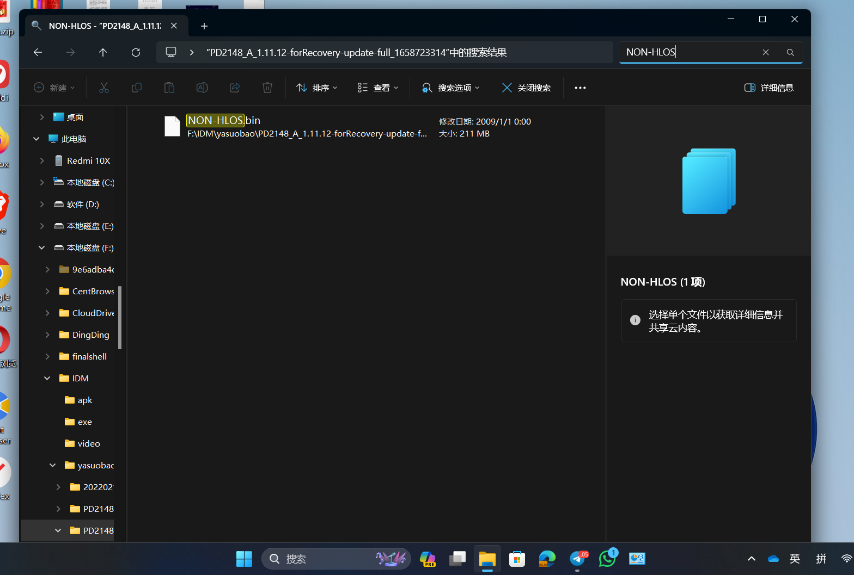
Task: Collapse the IDM folder node
Action: 47,378
